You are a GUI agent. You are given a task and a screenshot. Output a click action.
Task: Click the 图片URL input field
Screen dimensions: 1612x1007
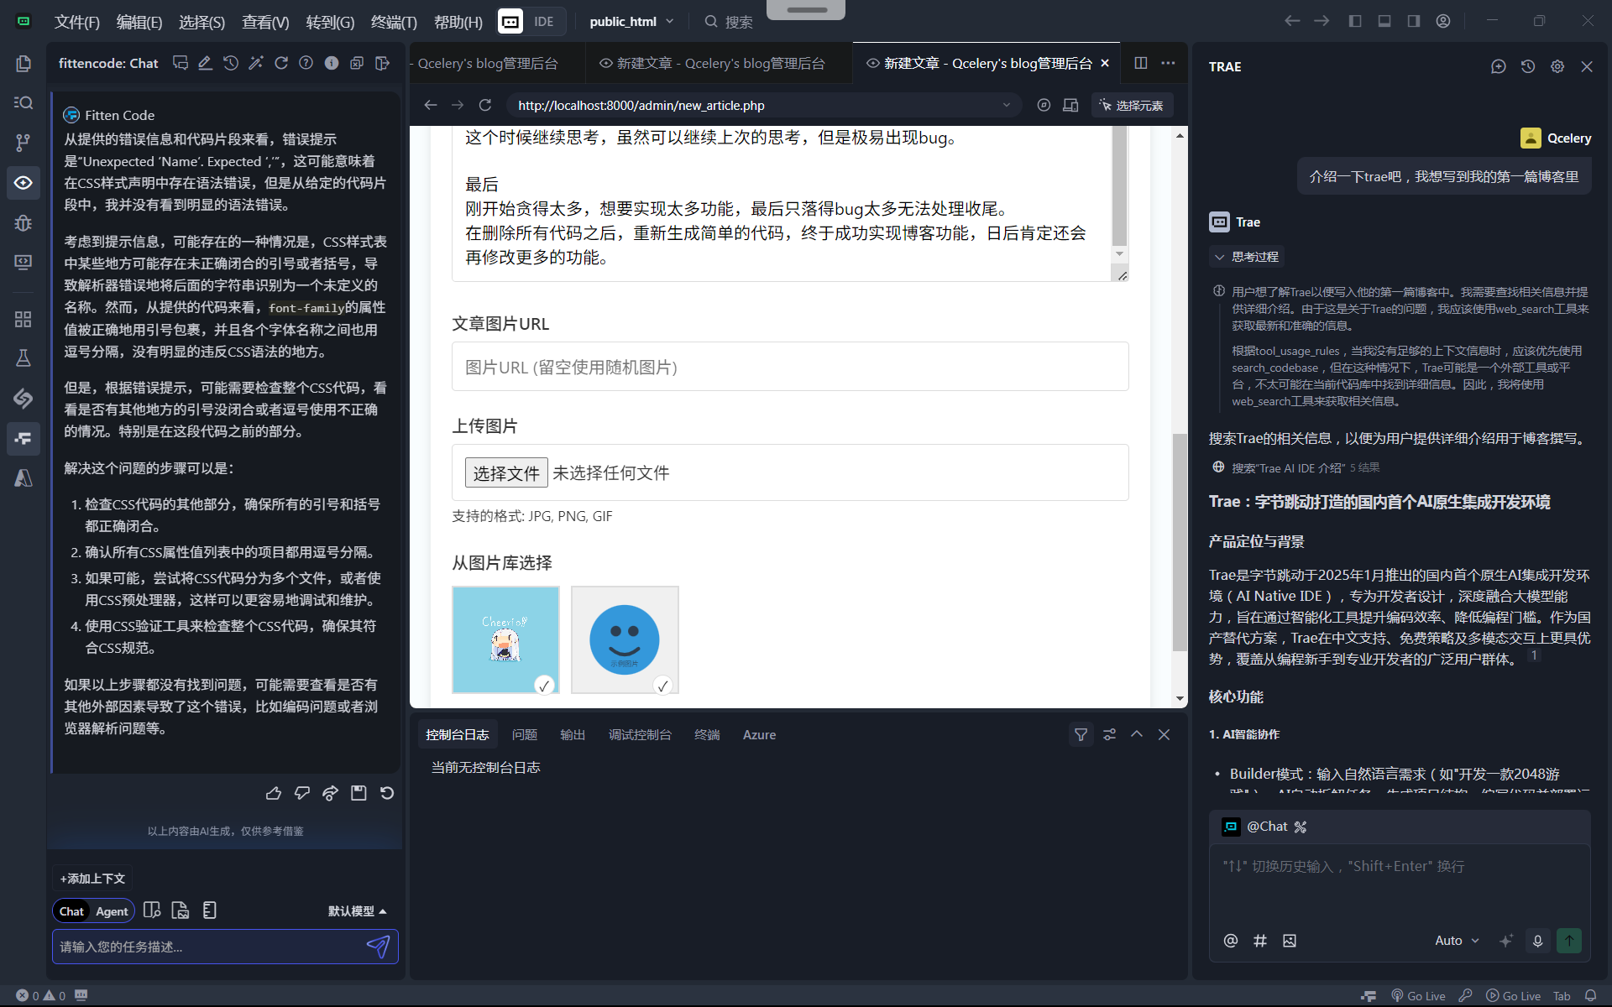point(789,367)
